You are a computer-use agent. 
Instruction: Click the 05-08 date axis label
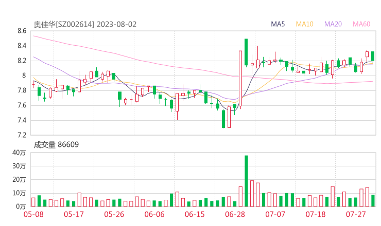tap(33, 214)
